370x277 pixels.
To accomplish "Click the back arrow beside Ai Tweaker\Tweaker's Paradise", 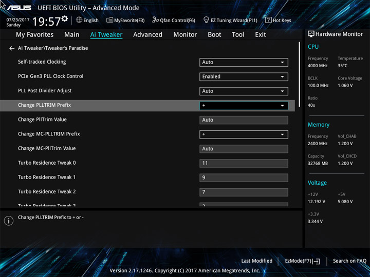I will click(11, 48).
